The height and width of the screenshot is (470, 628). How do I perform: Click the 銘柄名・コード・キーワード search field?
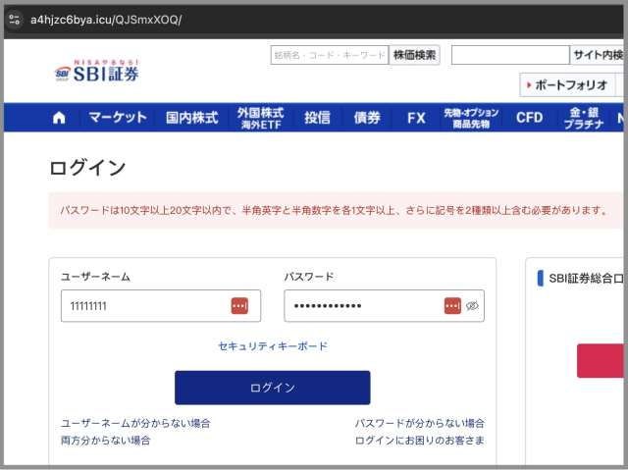coord(329,55)
